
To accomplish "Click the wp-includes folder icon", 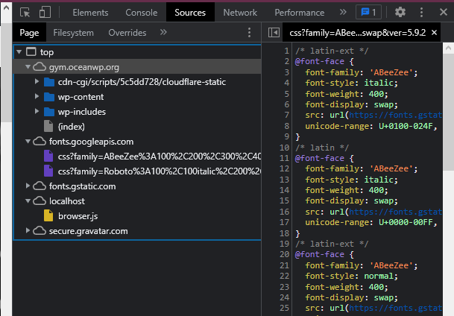I will pyautogui.click(x=49, y=112).
